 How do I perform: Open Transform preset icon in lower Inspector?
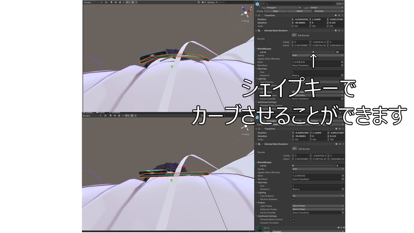click(x=340, y=129)
